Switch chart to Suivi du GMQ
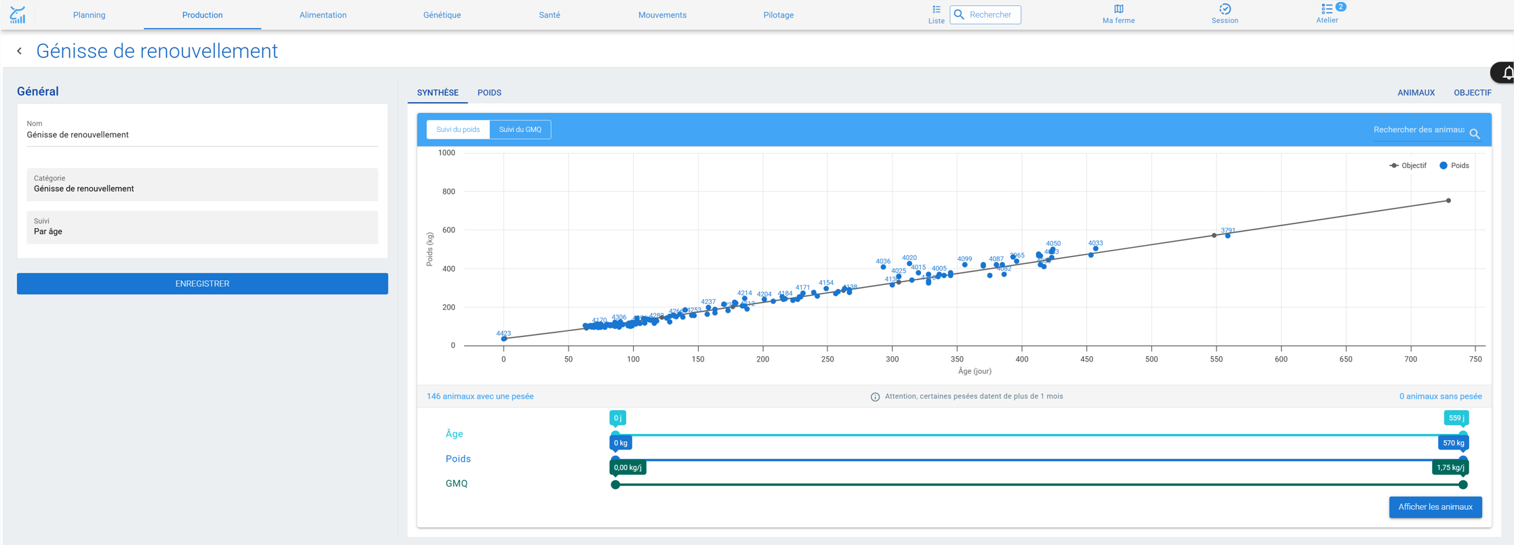 (x=520, y=129)
